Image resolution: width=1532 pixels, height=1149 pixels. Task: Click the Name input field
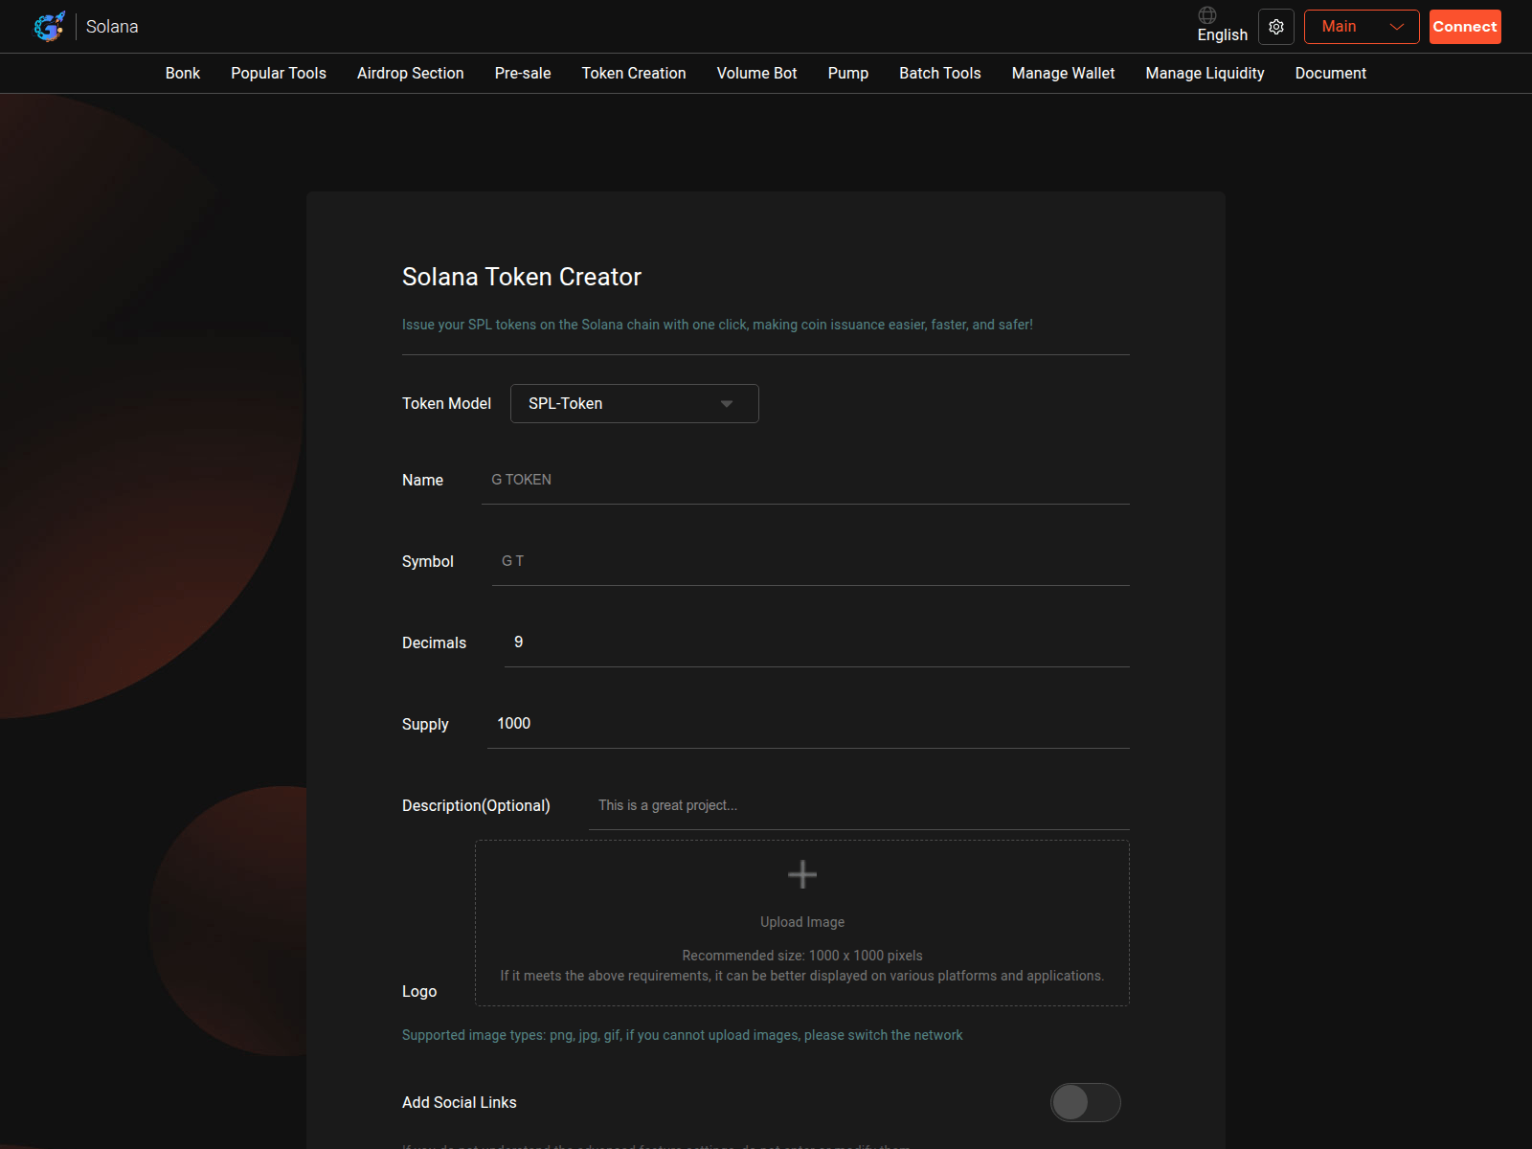click(804, 480)
